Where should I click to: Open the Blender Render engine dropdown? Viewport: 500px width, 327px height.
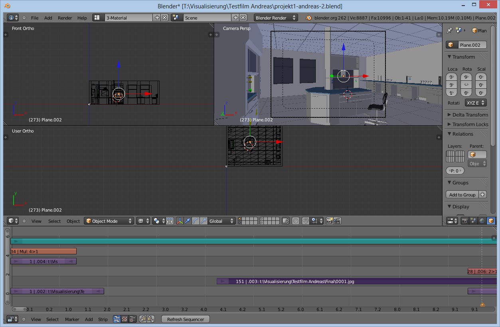coord(275,18)
